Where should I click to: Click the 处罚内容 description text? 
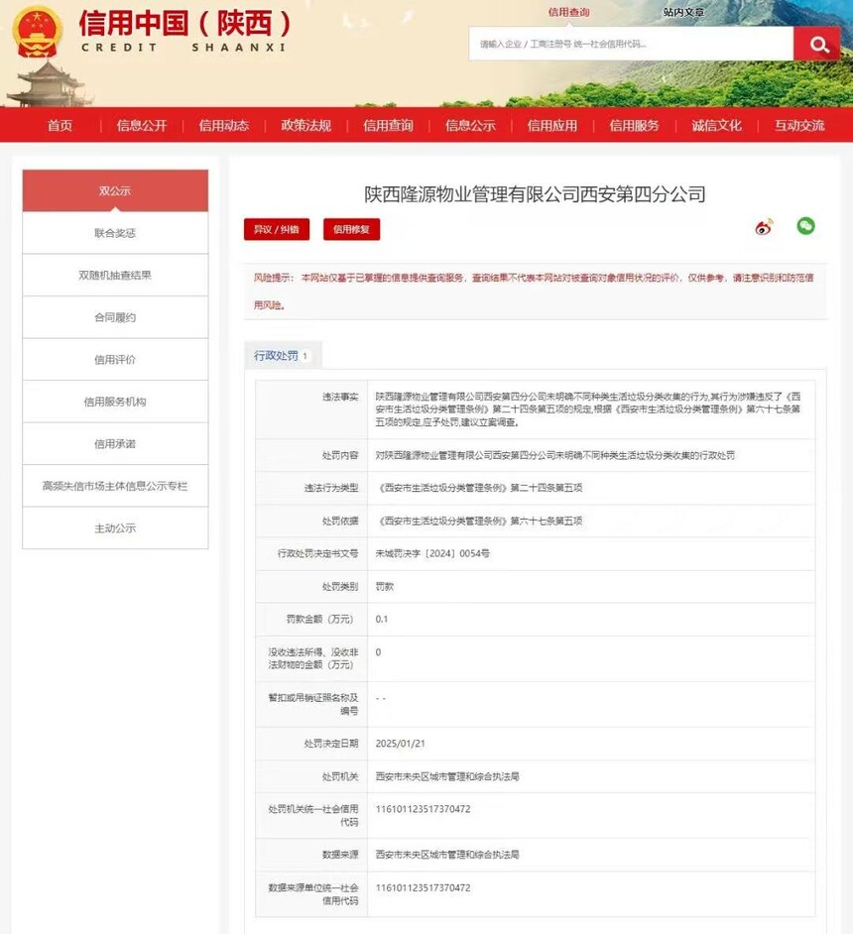(x=555, y=456)
